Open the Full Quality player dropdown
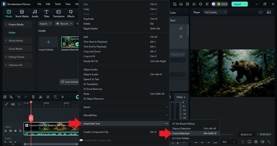Screen dimensions: 277x146 pos(215,12)
